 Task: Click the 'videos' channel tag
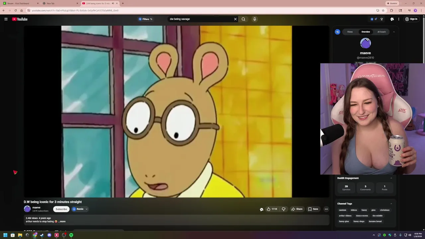tap(354, 210)
